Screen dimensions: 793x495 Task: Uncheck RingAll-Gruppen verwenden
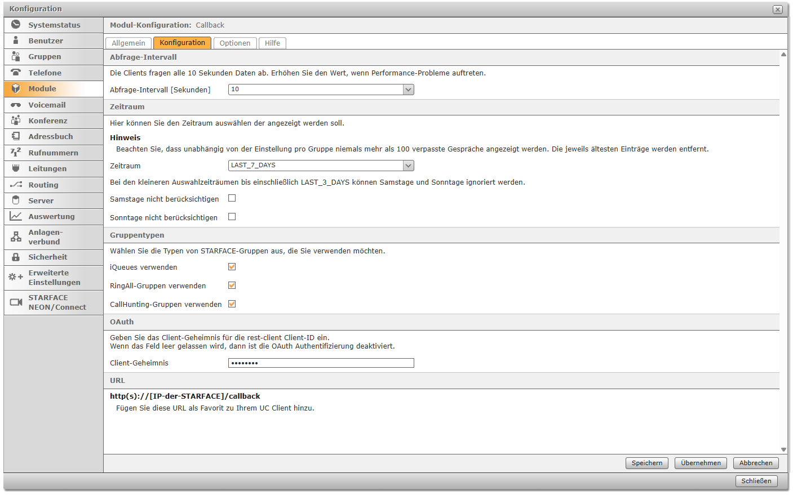(x=232, y=286)
